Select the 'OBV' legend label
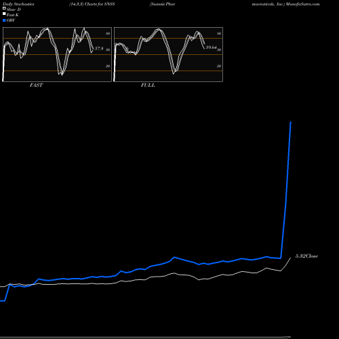Image resolution: width=339 pixels, height=339 pixels. pyautogui.click(x=11, y=20)
